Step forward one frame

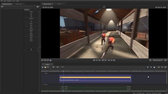[x=109, y=60]
